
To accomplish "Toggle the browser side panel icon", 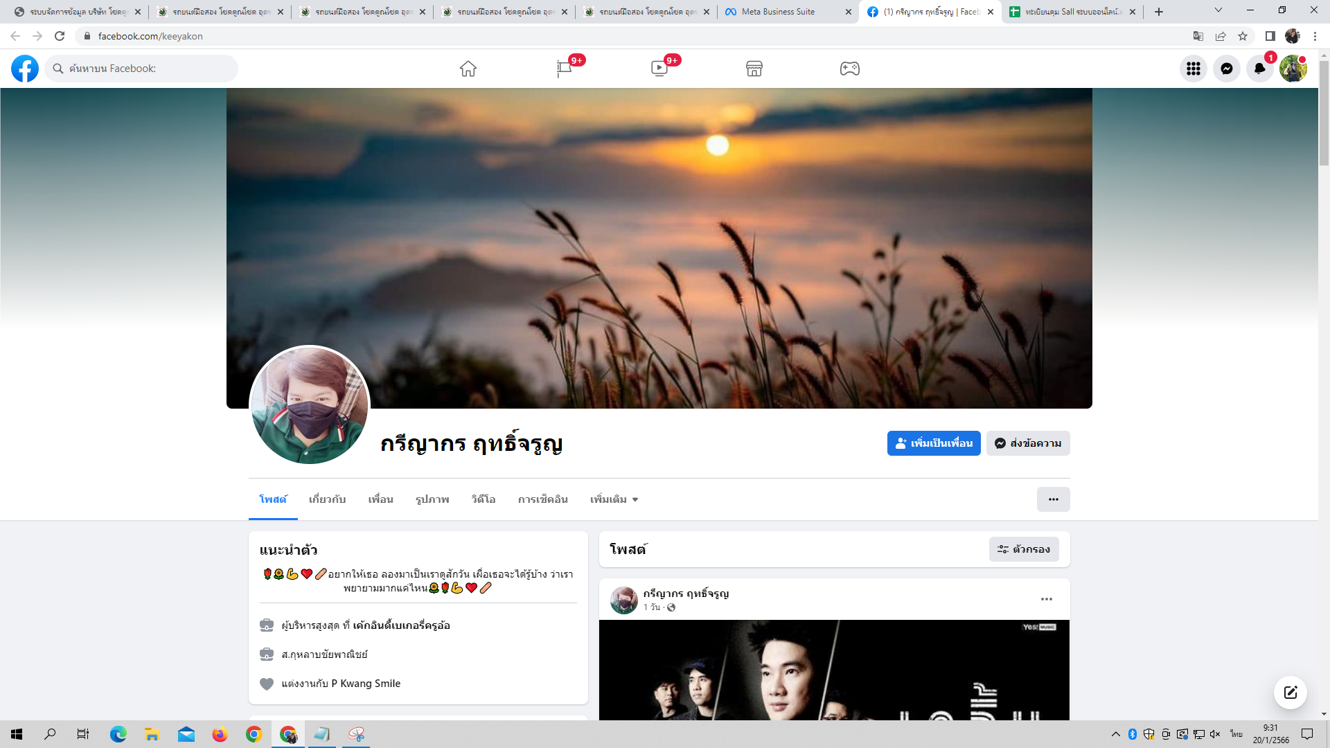I will [1270, 36].
